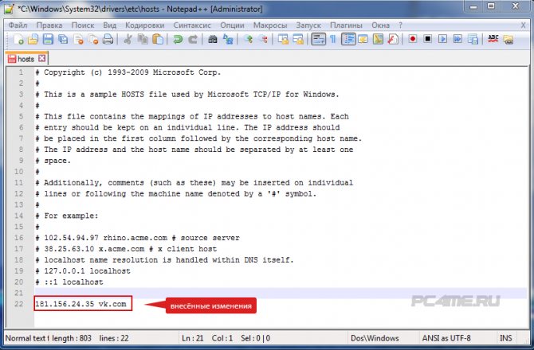Open the Replace dialog icon
Screen dimensions: 534x350
tap(228, 40)
